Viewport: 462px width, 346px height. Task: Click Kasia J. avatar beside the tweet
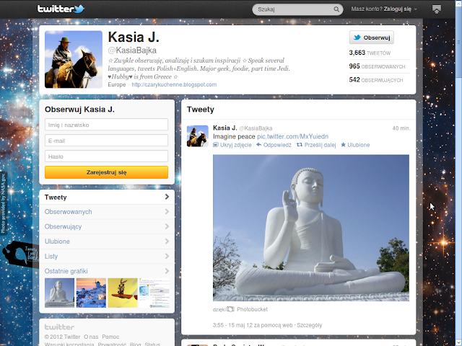coord(198,136)
